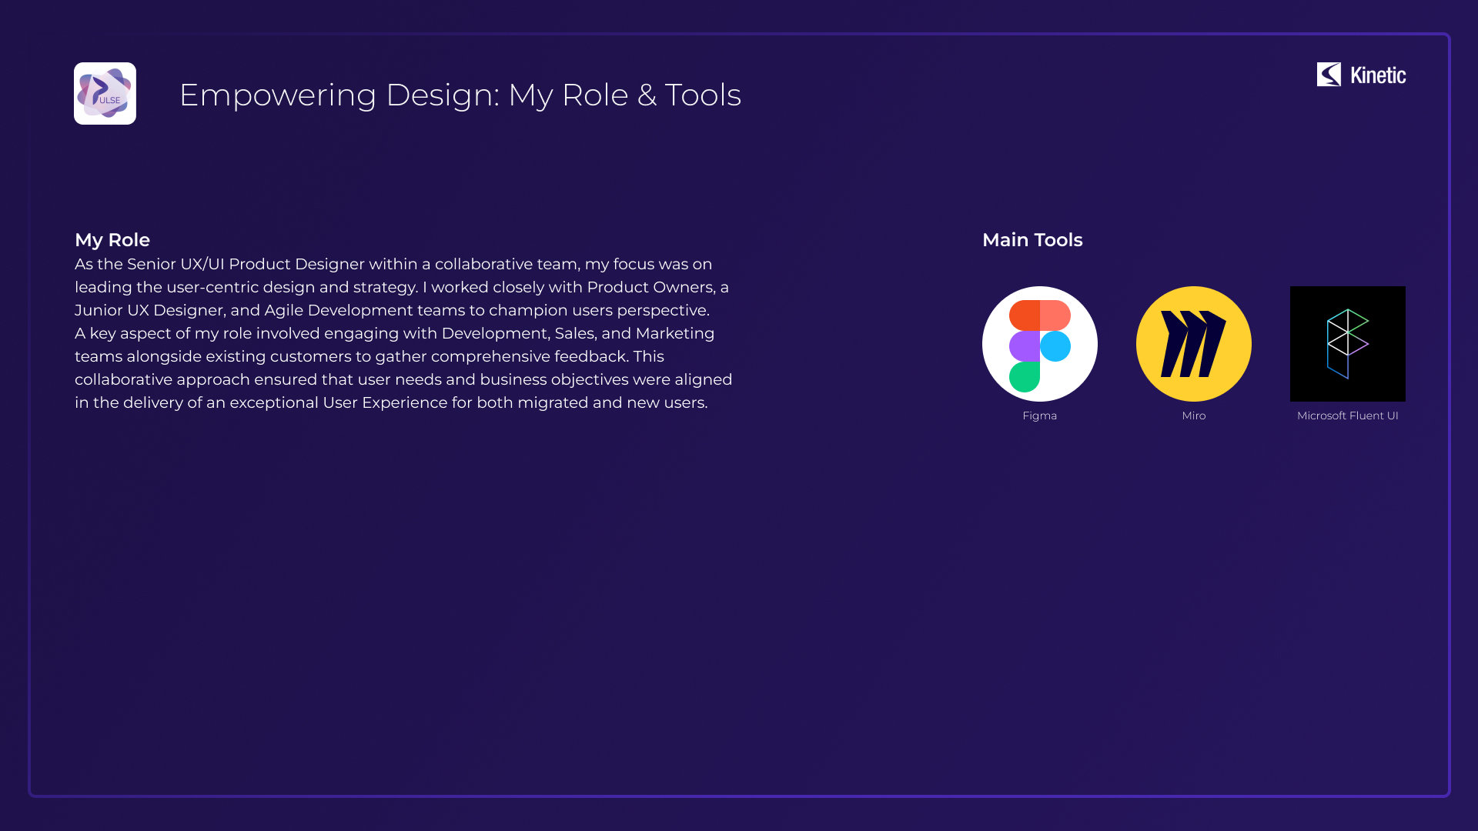
Task: Select the Microsoft Fluent UI logo
Action: point(1347,343)
